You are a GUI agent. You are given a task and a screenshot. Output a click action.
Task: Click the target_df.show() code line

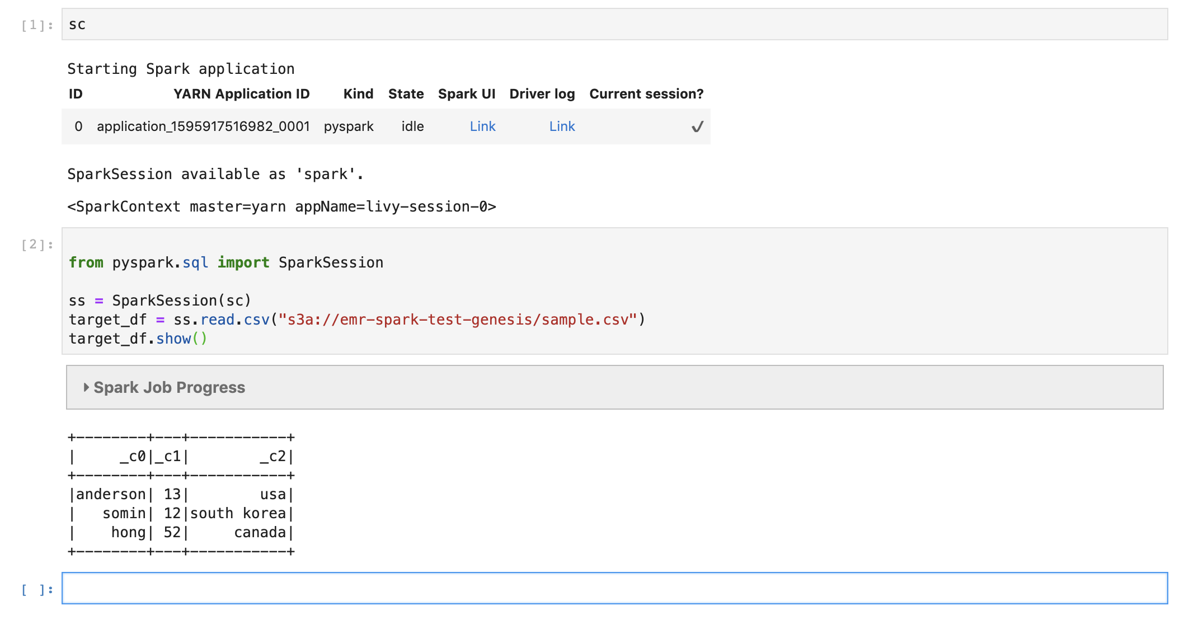(138, 339)
